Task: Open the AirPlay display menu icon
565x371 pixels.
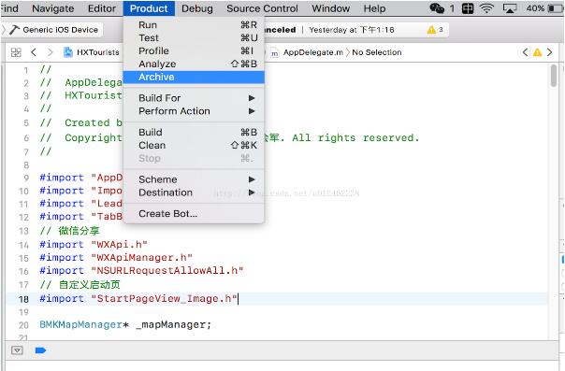Action: click(x=509, y=8)
